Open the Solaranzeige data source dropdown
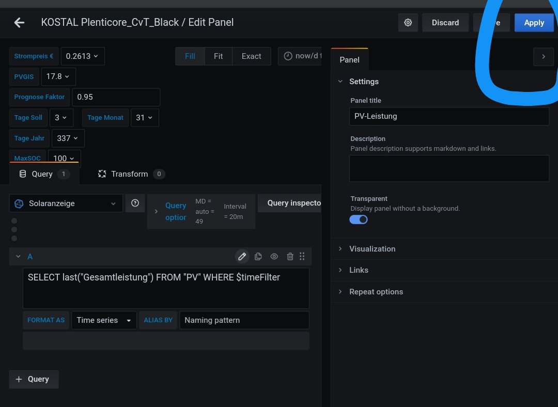Screen dimensions: 558x407 (x=66, y=203)
